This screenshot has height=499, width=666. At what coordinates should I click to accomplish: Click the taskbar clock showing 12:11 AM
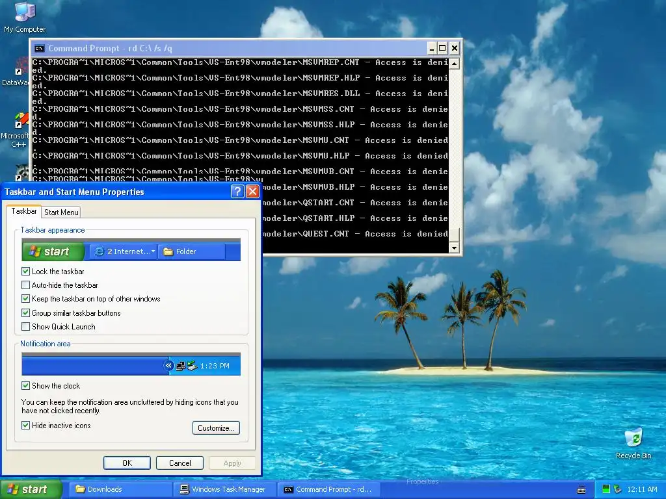[x=642, y=489]
